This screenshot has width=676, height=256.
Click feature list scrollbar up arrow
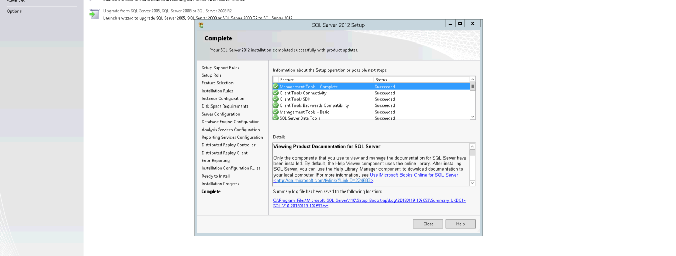click(473, 80)
